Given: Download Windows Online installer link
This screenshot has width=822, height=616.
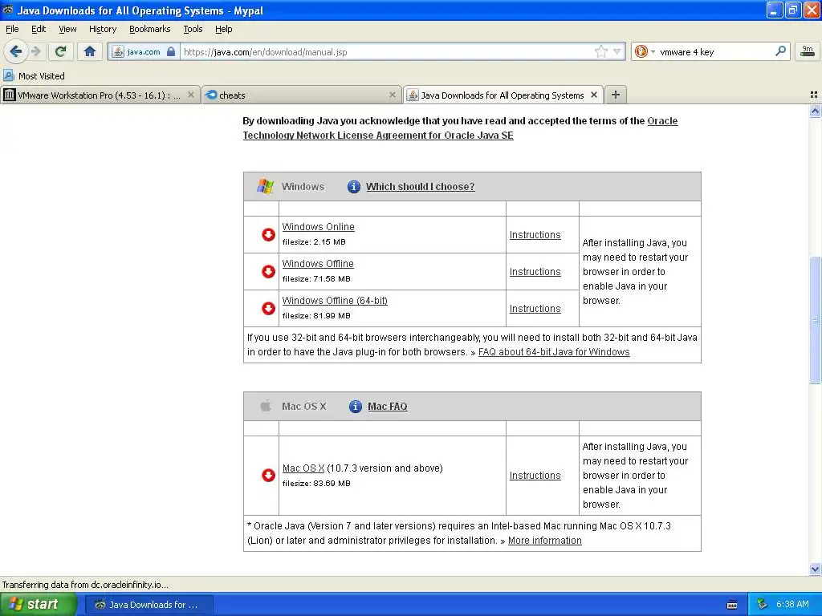Looking at the screenshot, I should (x=318, y=227).
